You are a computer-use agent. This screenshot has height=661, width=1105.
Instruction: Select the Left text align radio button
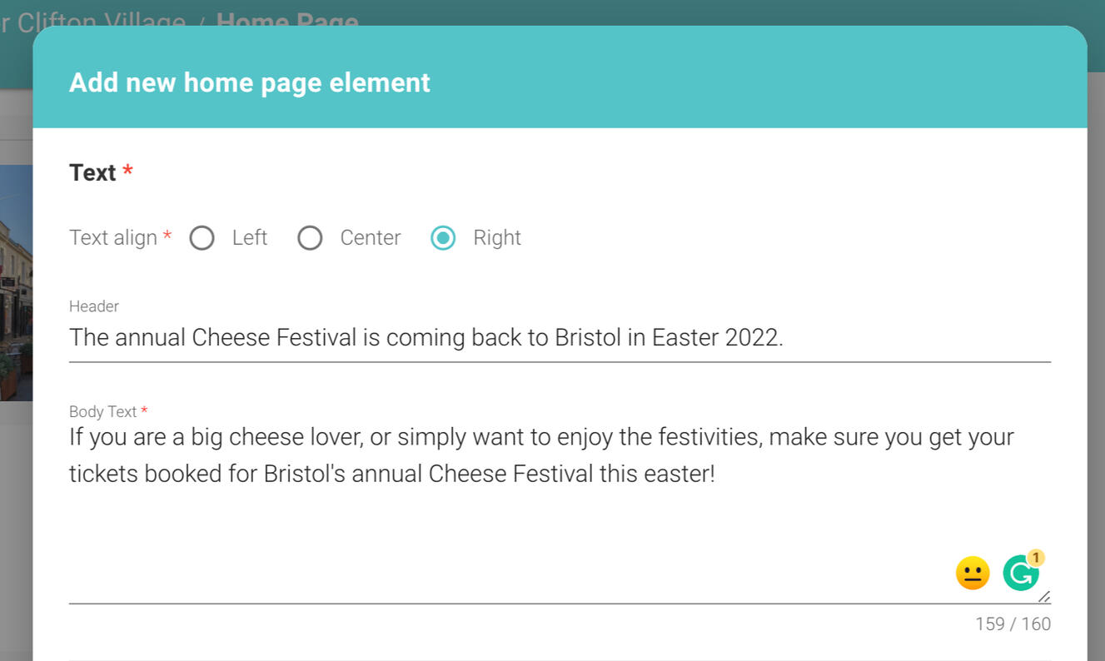coord(202,238)
